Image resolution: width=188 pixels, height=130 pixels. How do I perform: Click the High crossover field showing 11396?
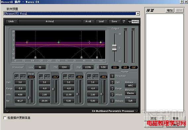(x=88, y=67)
